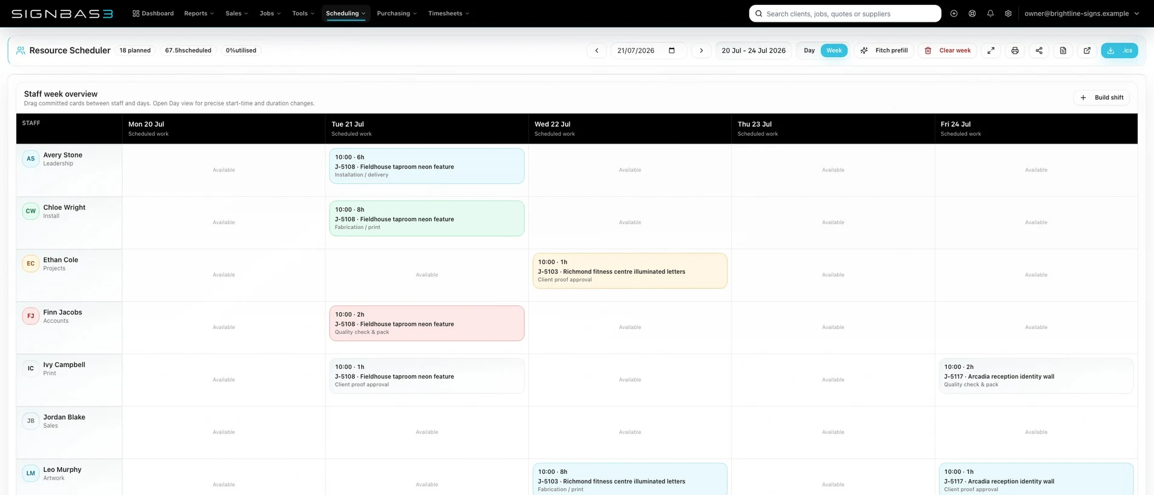
Task: Click the red trash icon in Clear week
Action: click(x=928, y=50)
